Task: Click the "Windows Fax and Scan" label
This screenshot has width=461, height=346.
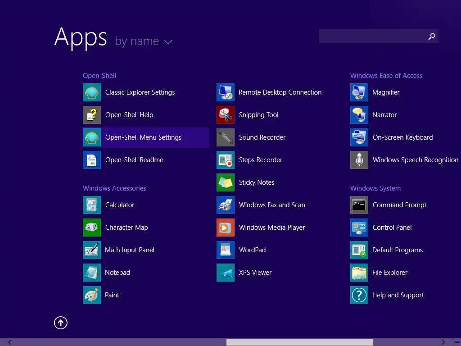Action: click(272, 205)
